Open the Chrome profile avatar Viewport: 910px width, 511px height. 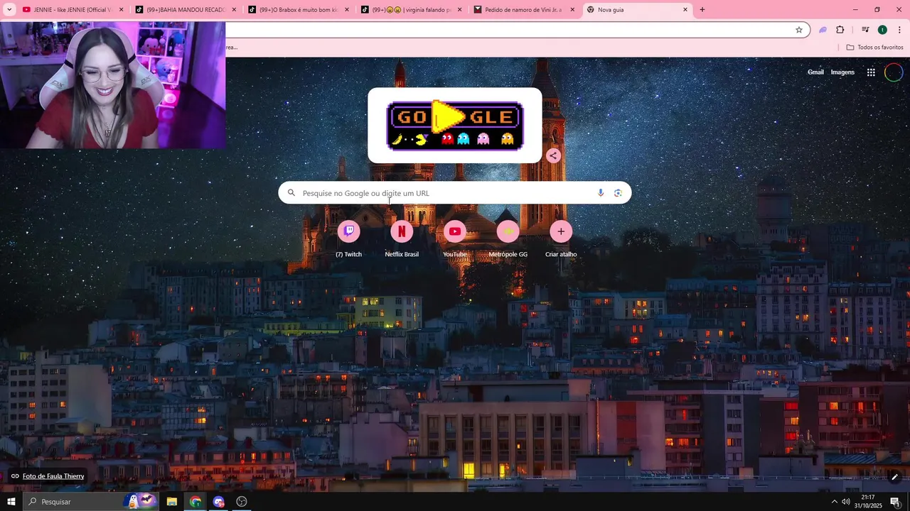click(x=882, y=30)
